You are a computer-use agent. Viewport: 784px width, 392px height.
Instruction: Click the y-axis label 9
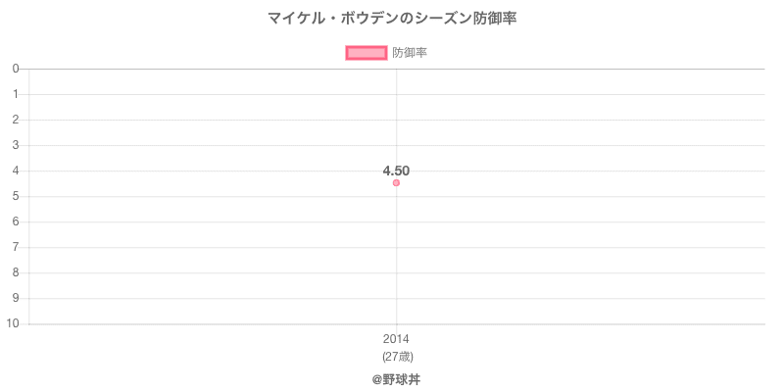[x=17, y=298]
